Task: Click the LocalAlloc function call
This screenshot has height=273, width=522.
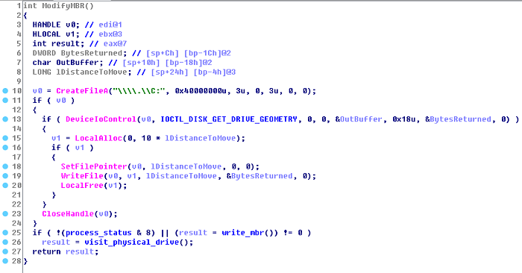Action: coord(98,138)
